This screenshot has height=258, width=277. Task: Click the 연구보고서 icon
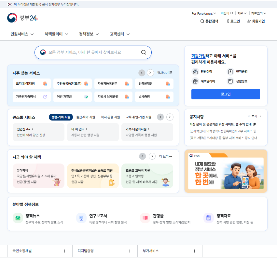[x=81, y=218]
